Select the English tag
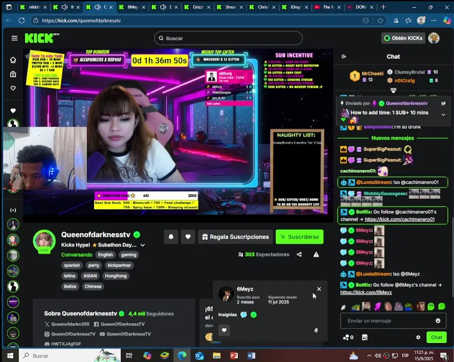 106,254
